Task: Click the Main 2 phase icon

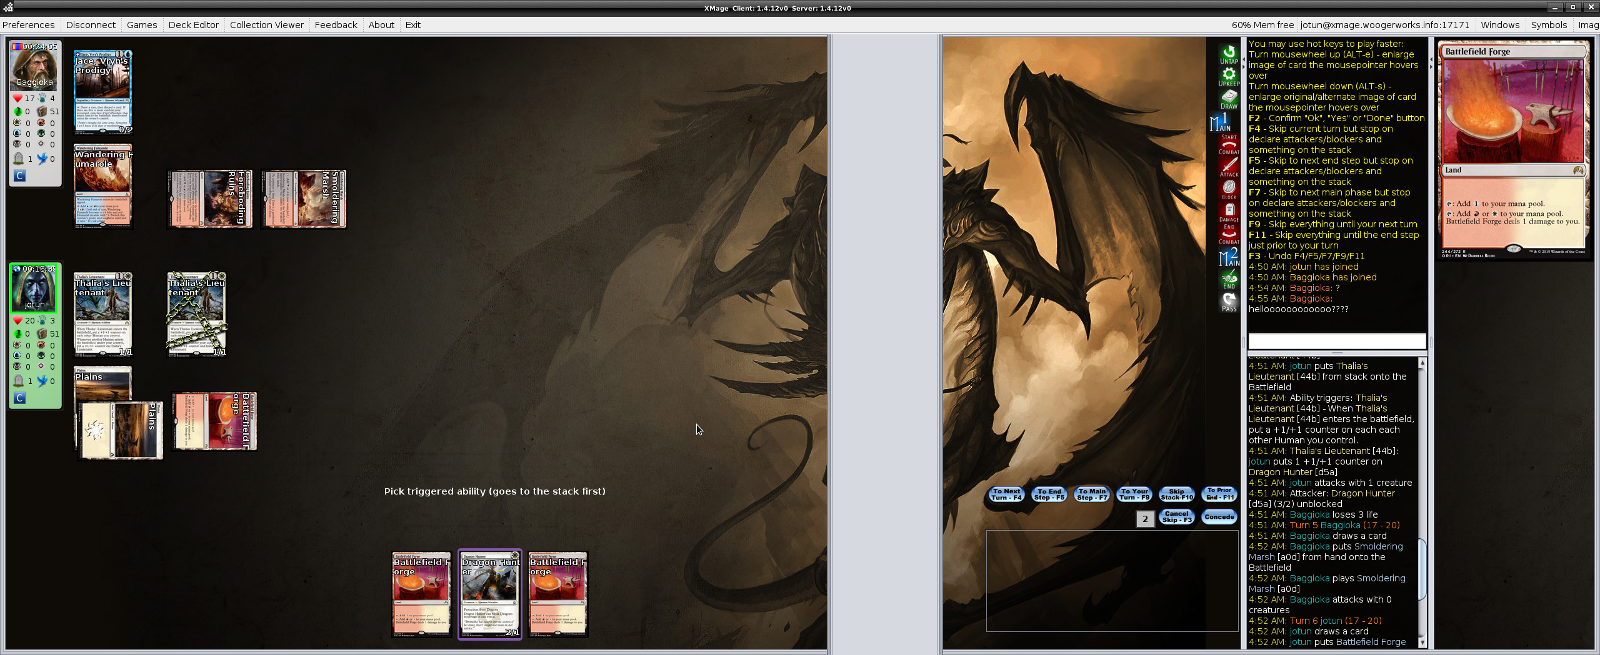Action: tap(1228, 257)
